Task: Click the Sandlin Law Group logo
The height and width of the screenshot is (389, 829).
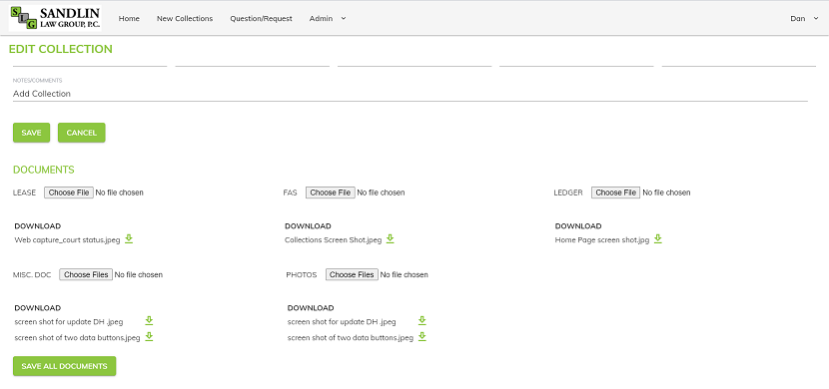Action: click(x=55, y=18)
